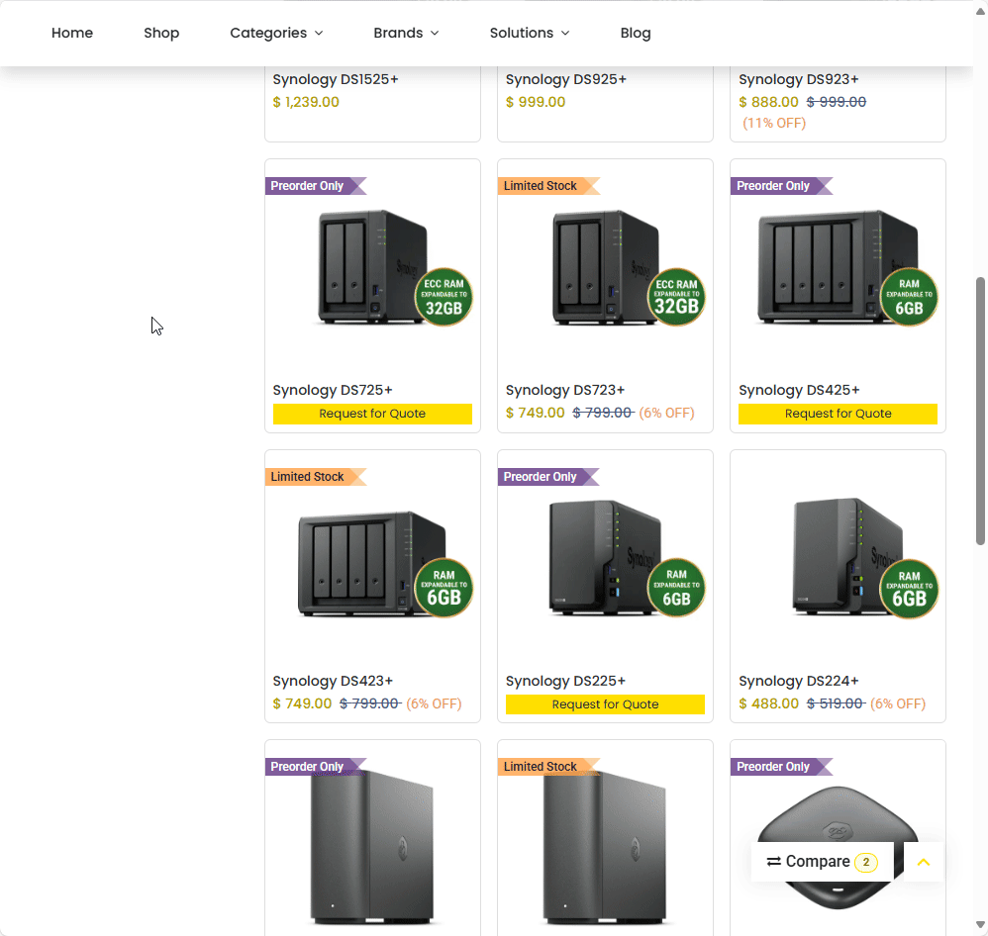Click the $ 888.00 price of DS923+

point(769,102)
